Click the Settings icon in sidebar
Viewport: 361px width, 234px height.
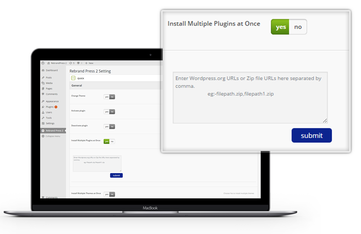(43, 123)
